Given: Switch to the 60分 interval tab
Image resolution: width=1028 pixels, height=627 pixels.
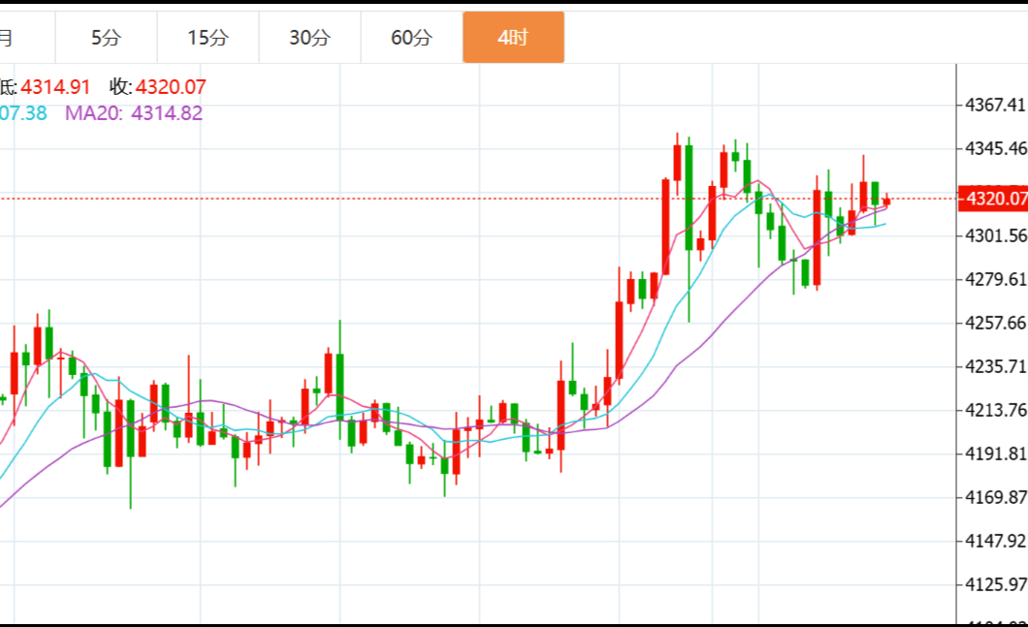Looking at the screenshot, I should pos(411,38).
